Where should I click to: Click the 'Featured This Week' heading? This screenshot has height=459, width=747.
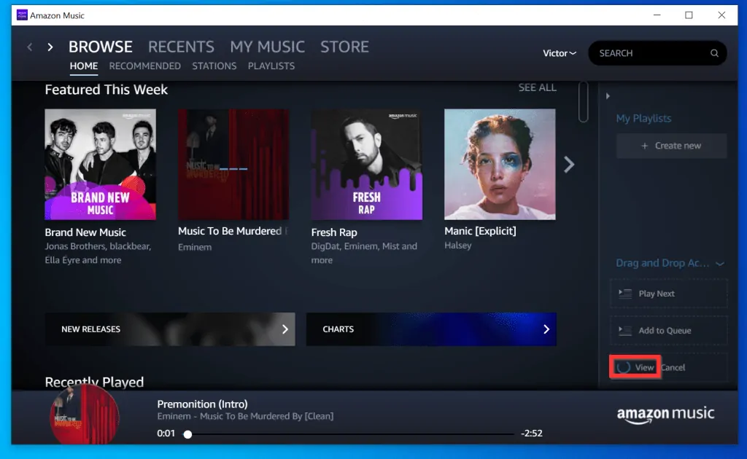[x=107, y=90]
